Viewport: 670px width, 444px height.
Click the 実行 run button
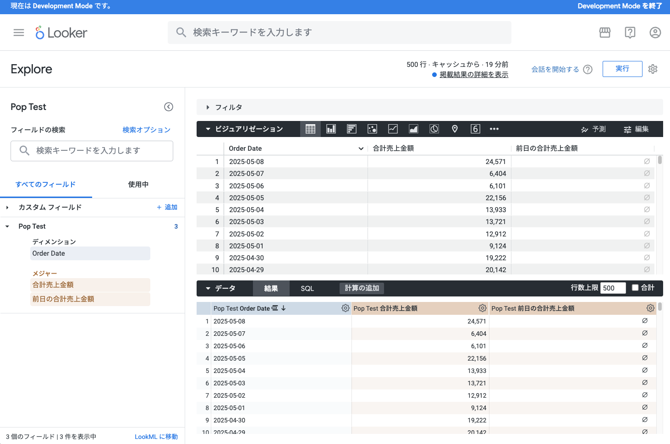pyautogui.click(x=622, y=69)
